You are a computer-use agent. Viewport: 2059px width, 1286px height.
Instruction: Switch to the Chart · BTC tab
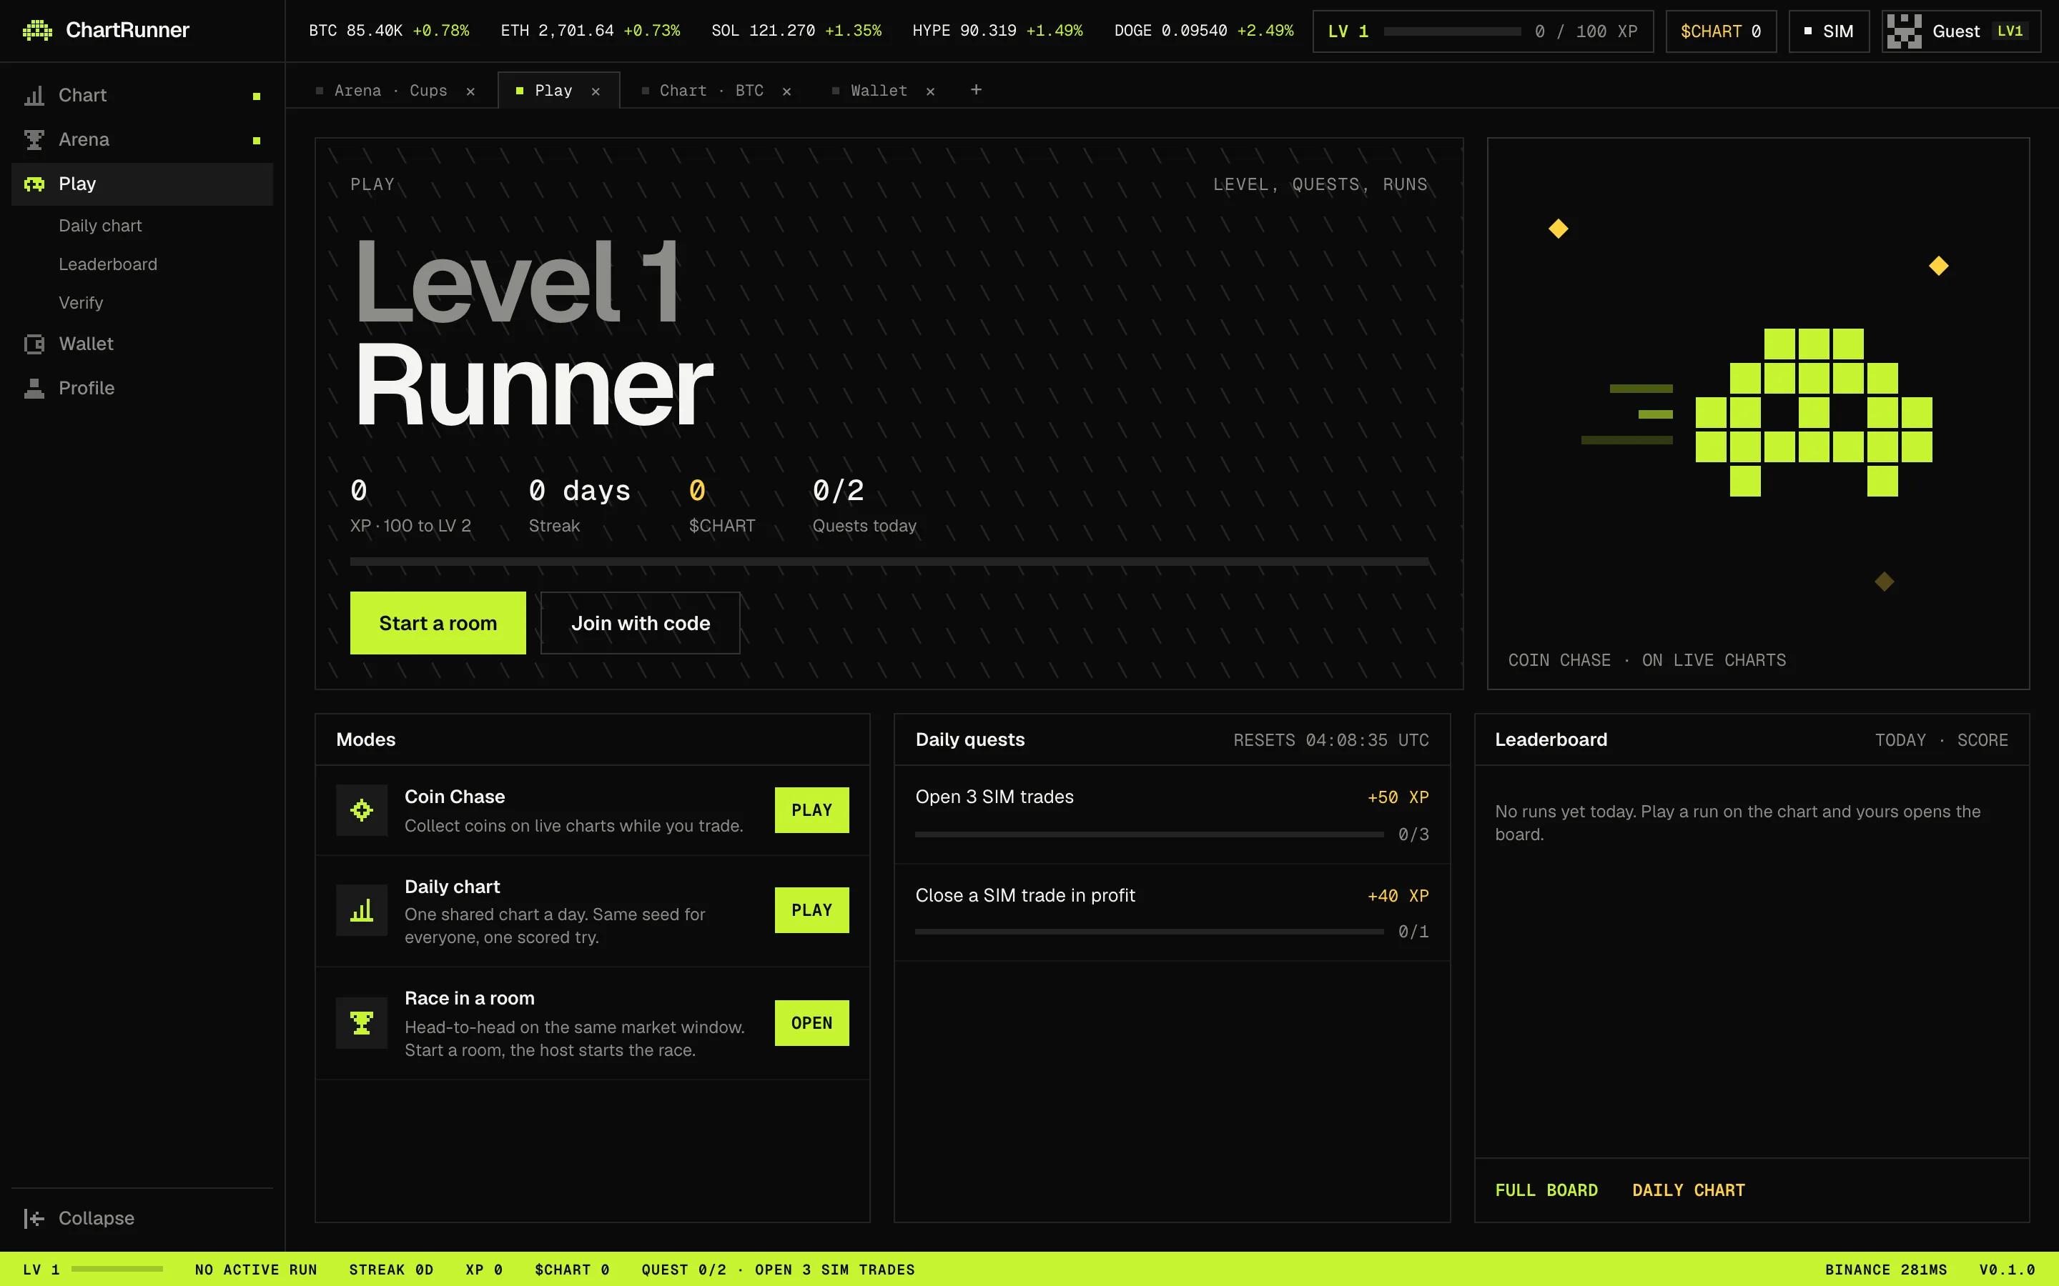tap(711, 90)
